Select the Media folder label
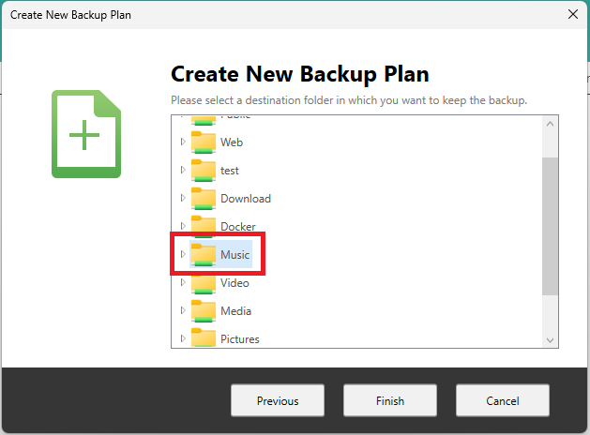 click(x=235, y=311)
